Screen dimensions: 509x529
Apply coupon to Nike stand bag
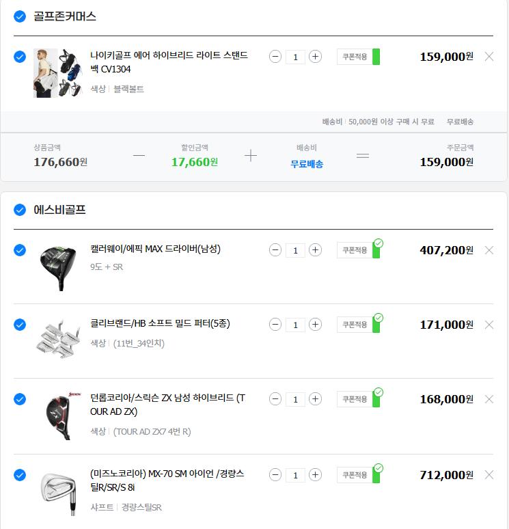point(355,57)
